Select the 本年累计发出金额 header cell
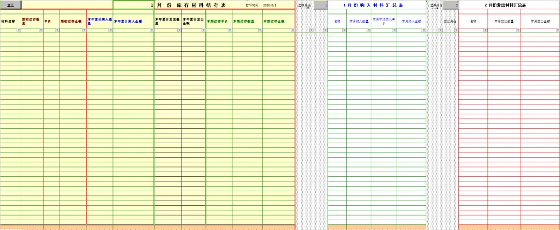This screenshot has width=560, height=230. click(194, 21)
